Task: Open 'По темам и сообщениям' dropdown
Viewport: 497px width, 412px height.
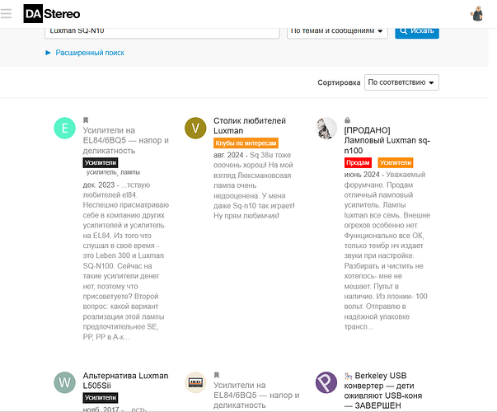Action: point(337,30)
